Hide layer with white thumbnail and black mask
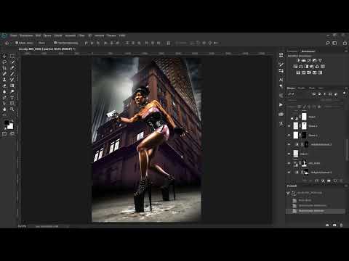 289,135
